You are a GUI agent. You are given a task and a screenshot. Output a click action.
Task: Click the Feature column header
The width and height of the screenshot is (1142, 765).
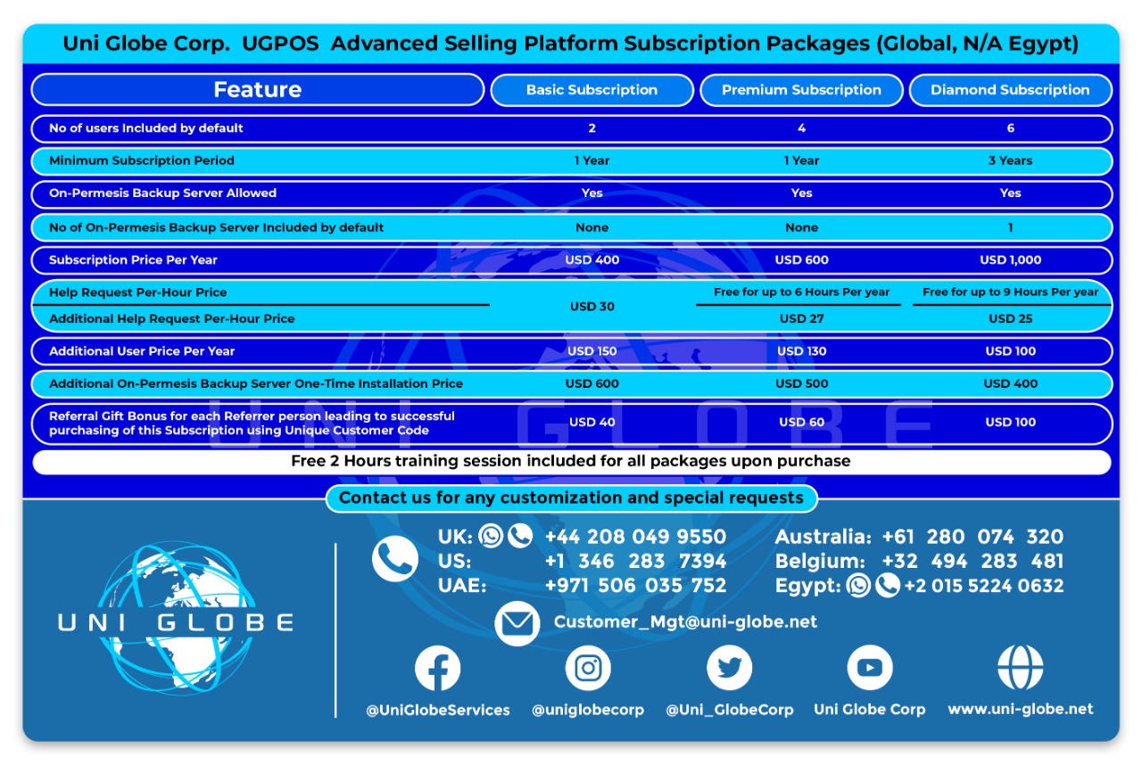256,89
